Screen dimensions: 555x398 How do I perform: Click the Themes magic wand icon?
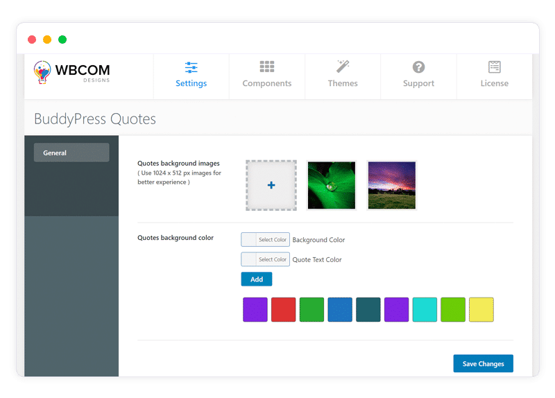pos(343,66)
